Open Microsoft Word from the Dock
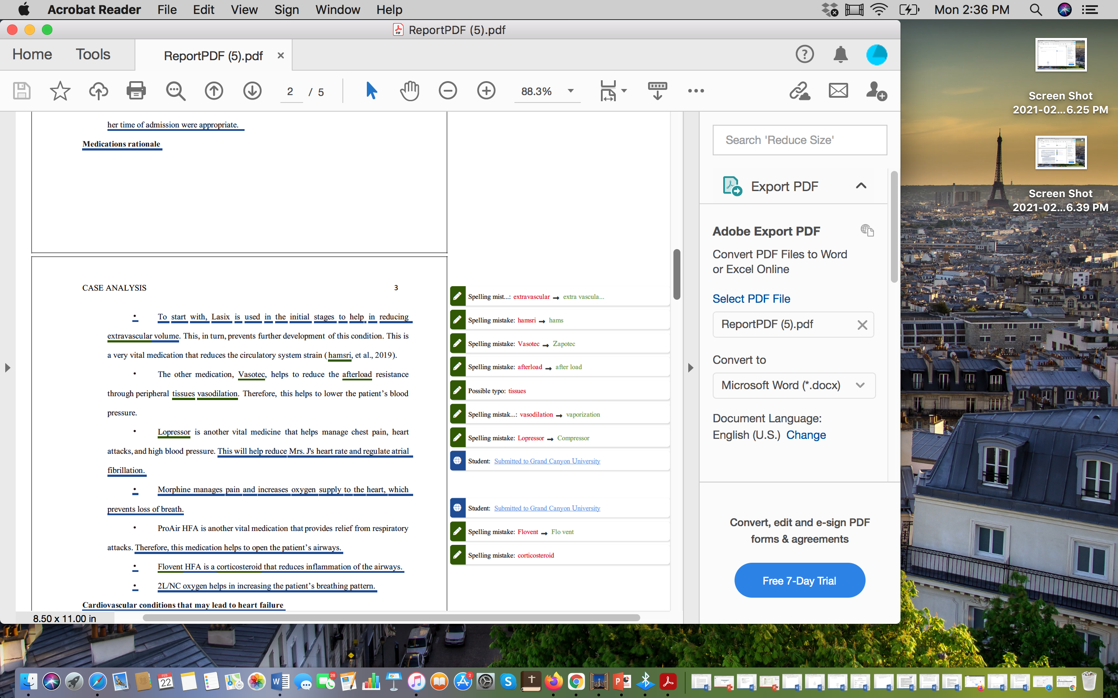1118x698 pixels. [x=279, y=681]
